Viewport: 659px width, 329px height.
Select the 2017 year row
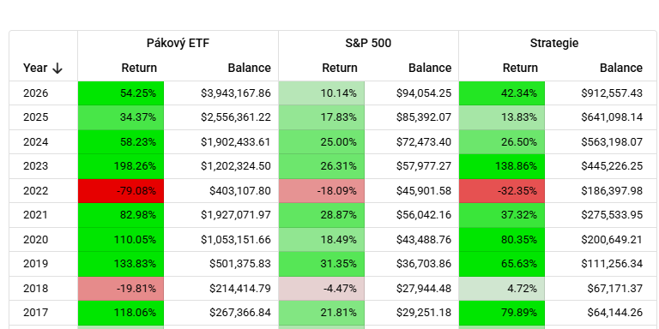[x=332, y=313]
